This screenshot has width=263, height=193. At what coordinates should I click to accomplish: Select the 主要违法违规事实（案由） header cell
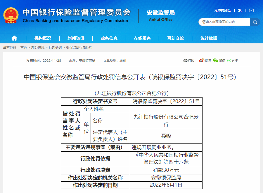coord(95,147)
